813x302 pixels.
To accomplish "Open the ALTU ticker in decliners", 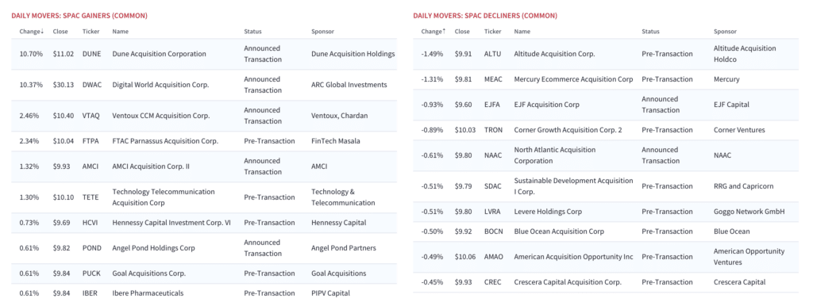I will [492, 54].
